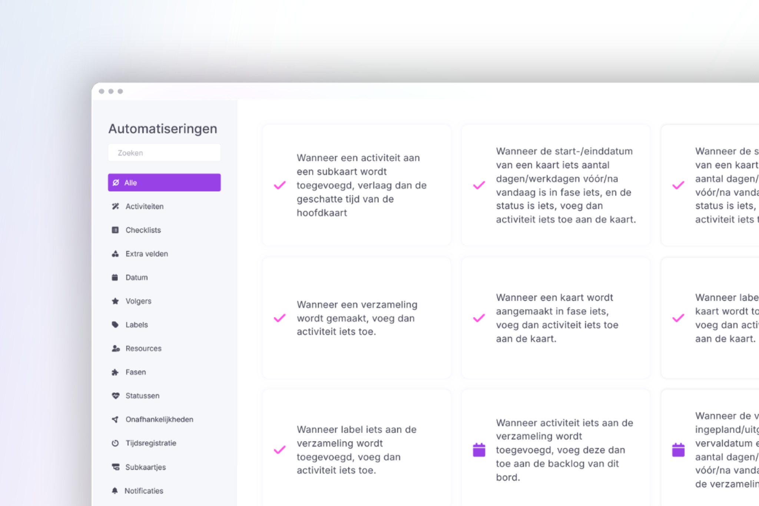The image size is (759, 506).
Task: Click the automation about verlaag geschatte tijd van hoofdkaart
Action: click(x=356, y=184)
